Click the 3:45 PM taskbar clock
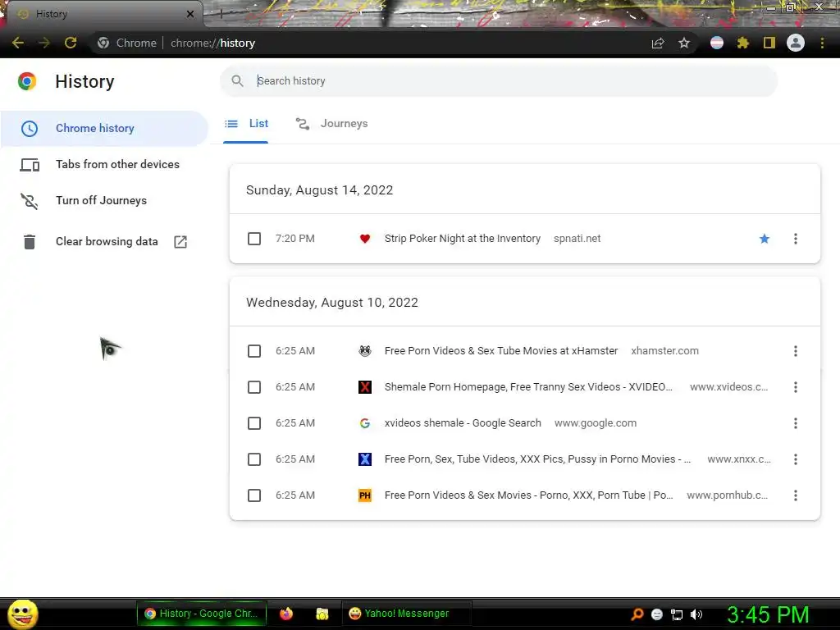Viewport: 840px width, 630px height. pyautogui.click(x=768, y=614)
